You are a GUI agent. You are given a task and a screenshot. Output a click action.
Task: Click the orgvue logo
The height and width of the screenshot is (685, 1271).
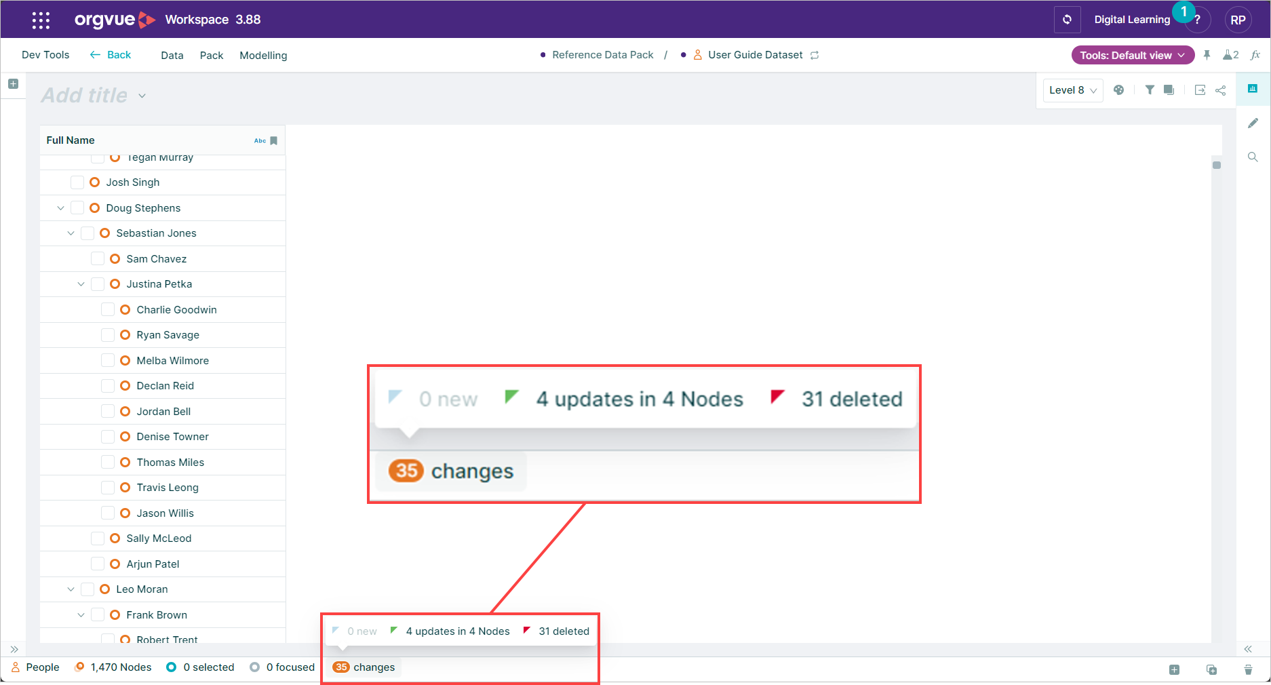click(x=115, y=20)
